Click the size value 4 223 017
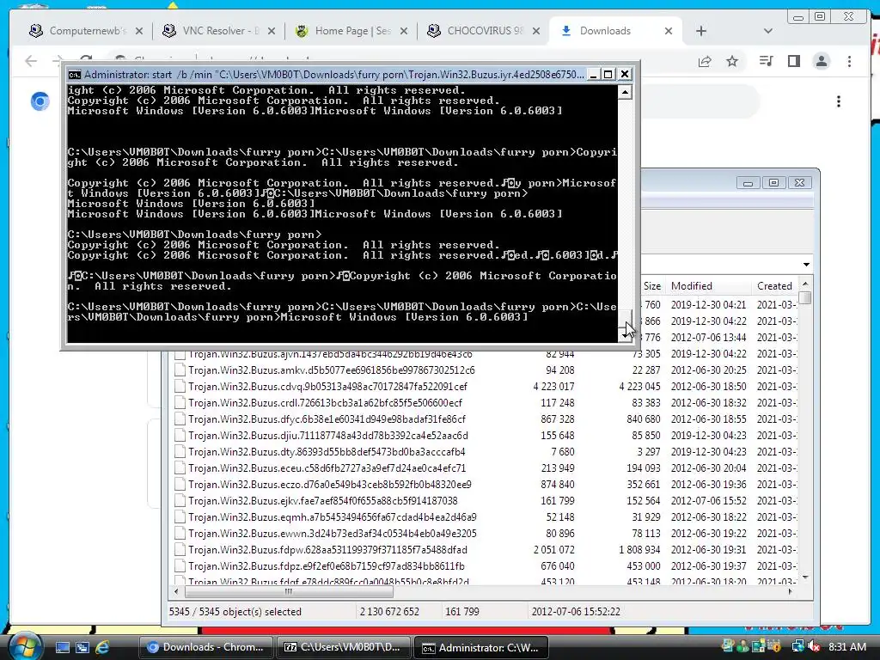The height and width of the screenshot is (660, 880). point(553,387)
